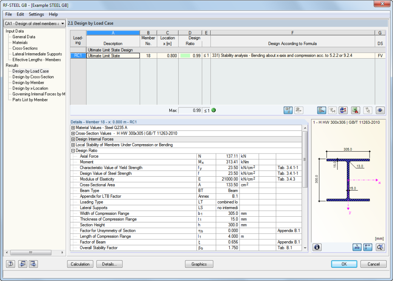Click the eye view mode icon
Screen dimensions: 393x281
[380, 110]
